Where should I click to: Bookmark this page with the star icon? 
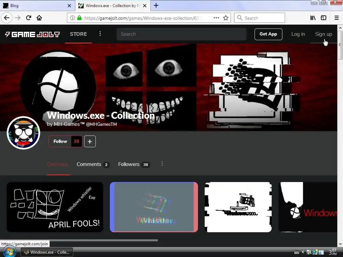(x=226, y=18)
